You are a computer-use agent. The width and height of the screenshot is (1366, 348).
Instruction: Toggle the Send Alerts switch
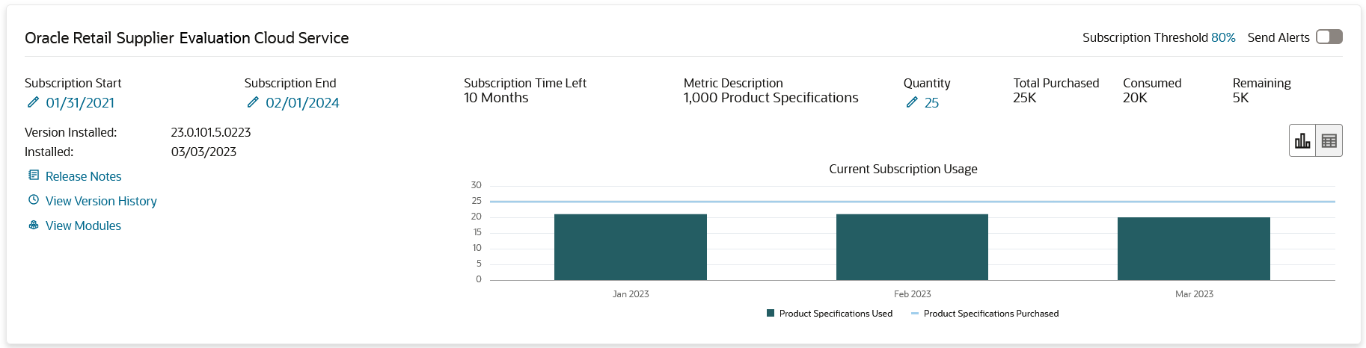1329,37
